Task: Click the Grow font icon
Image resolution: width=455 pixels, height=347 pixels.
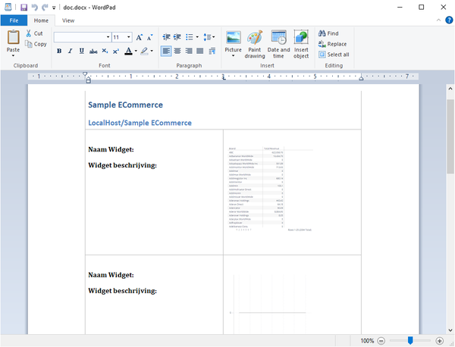Action: click(x=140, y=36)
